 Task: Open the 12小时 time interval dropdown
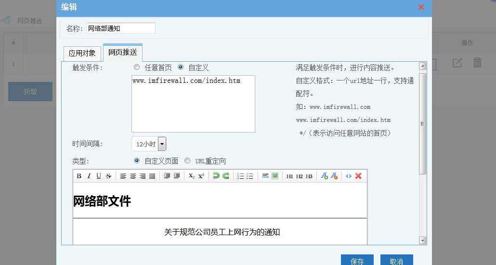[x=162, y=144]
